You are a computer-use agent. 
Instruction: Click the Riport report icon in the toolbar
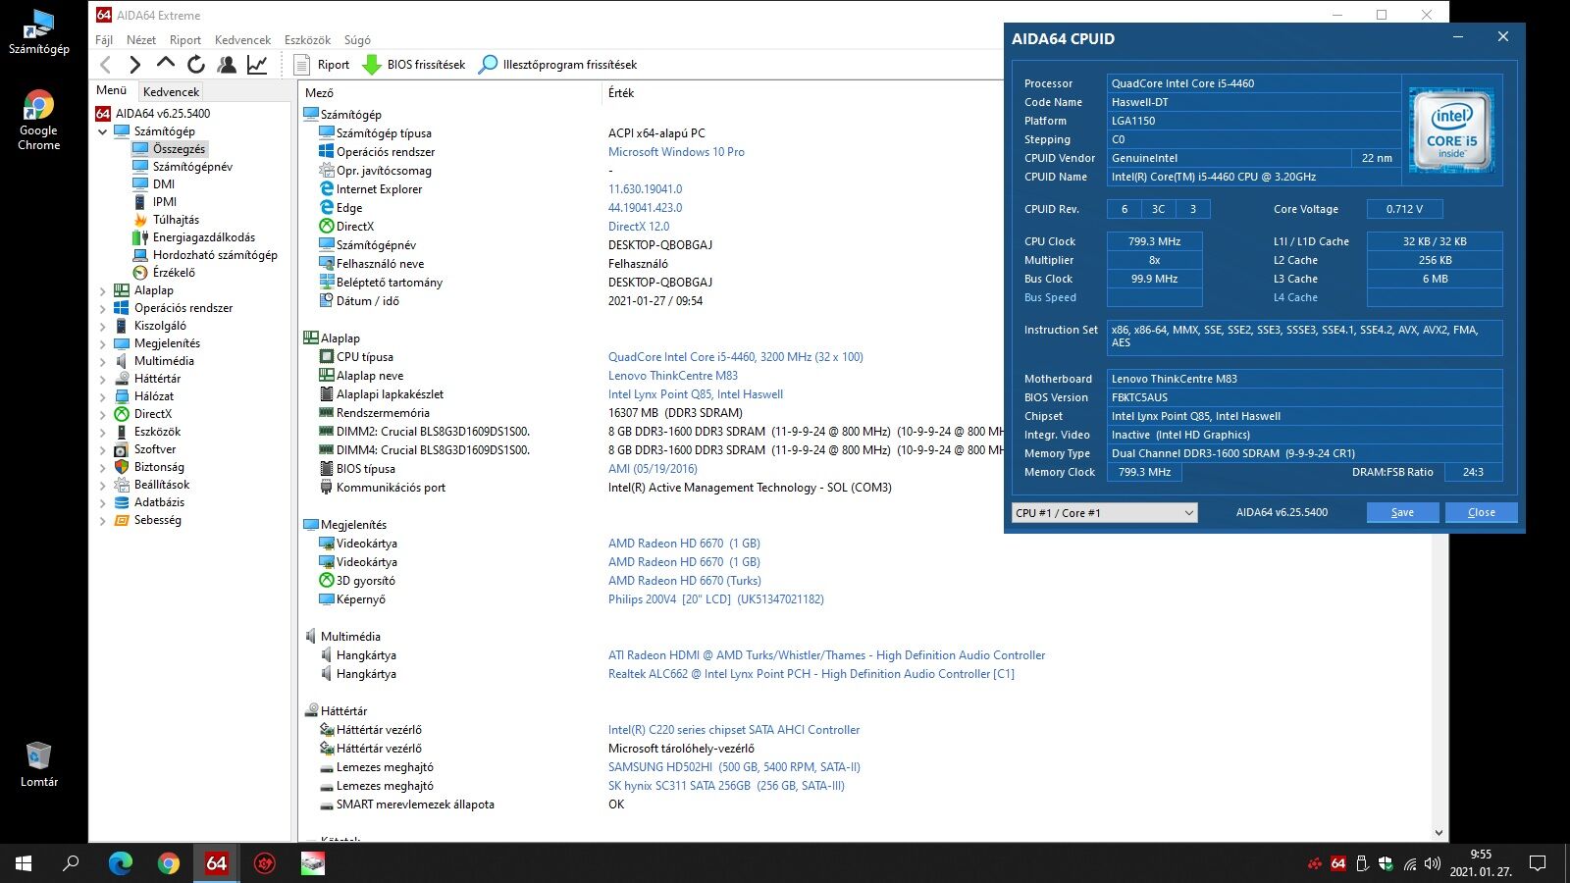click(x=302, y=65)
